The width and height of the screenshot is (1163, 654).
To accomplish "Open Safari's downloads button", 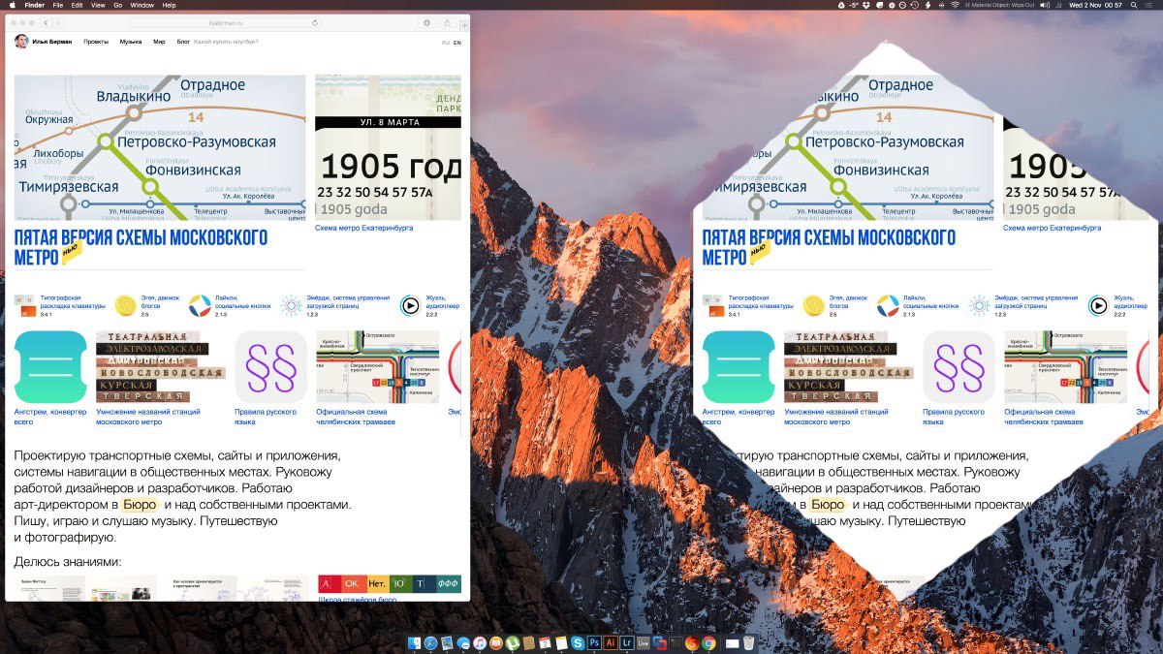I will 426,21.
